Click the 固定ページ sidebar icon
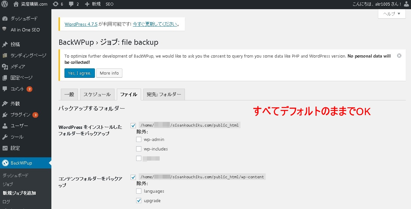411x209 pixels. (5, 78)
